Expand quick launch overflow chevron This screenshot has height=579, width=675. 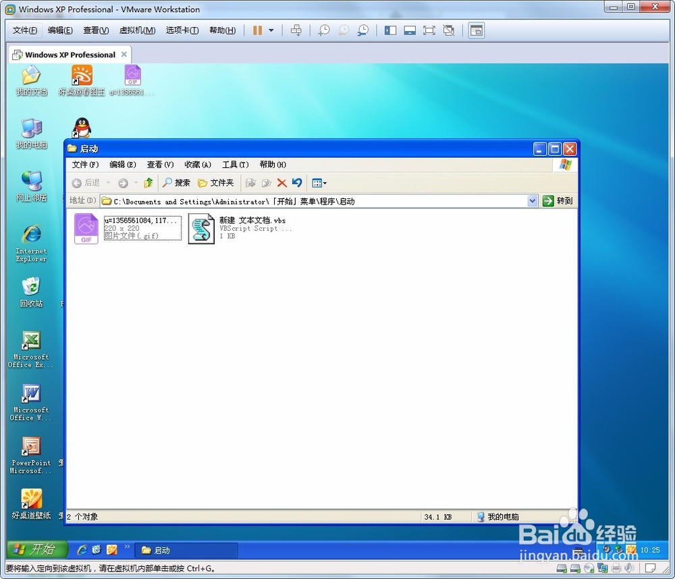127,547
